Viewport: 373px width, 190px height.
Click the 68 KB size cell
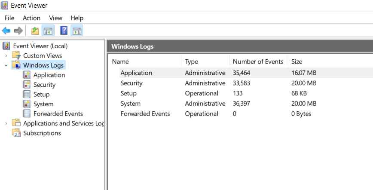tap(299, 93)
